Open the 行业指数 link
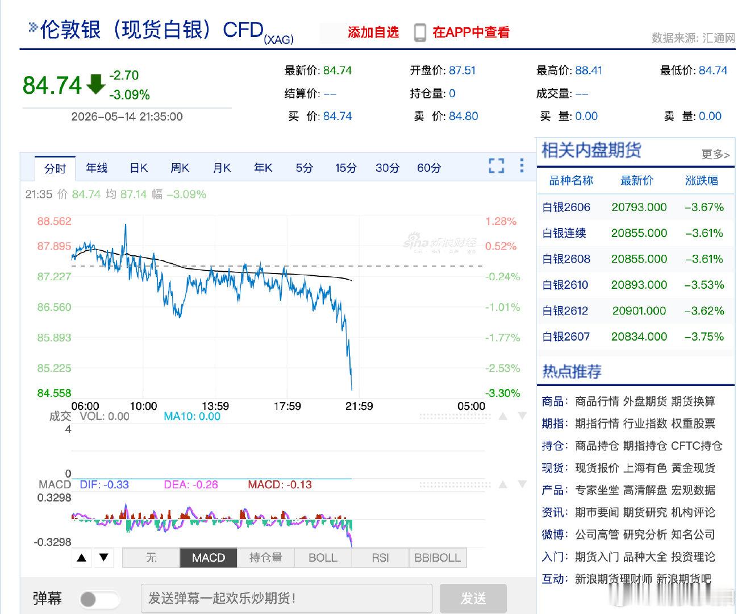The height and width of the screenshot is (614, 742). [645, 424]
